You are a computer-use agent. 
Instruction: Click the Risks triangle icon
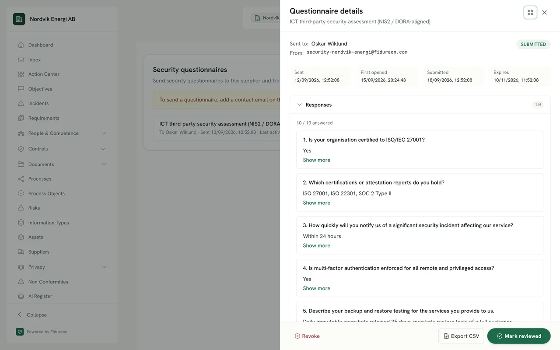(21, 208)
